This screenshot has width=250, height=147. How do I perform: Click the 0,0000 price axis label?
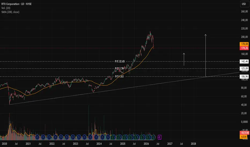point(244,122)
